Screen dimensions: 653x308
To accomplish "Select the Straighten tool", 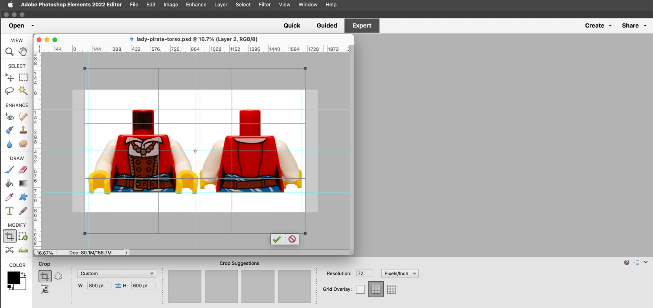I will pyautogui.click(x=23, y=250).
